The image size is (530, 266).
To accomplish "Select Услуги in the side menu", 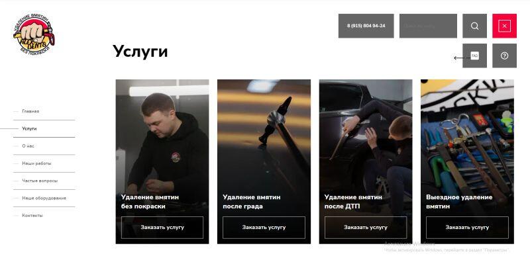I will tap(29, 128).
